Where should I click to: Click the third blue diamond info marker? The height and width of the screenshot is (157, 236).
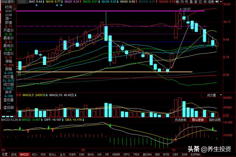pos(61,5)
